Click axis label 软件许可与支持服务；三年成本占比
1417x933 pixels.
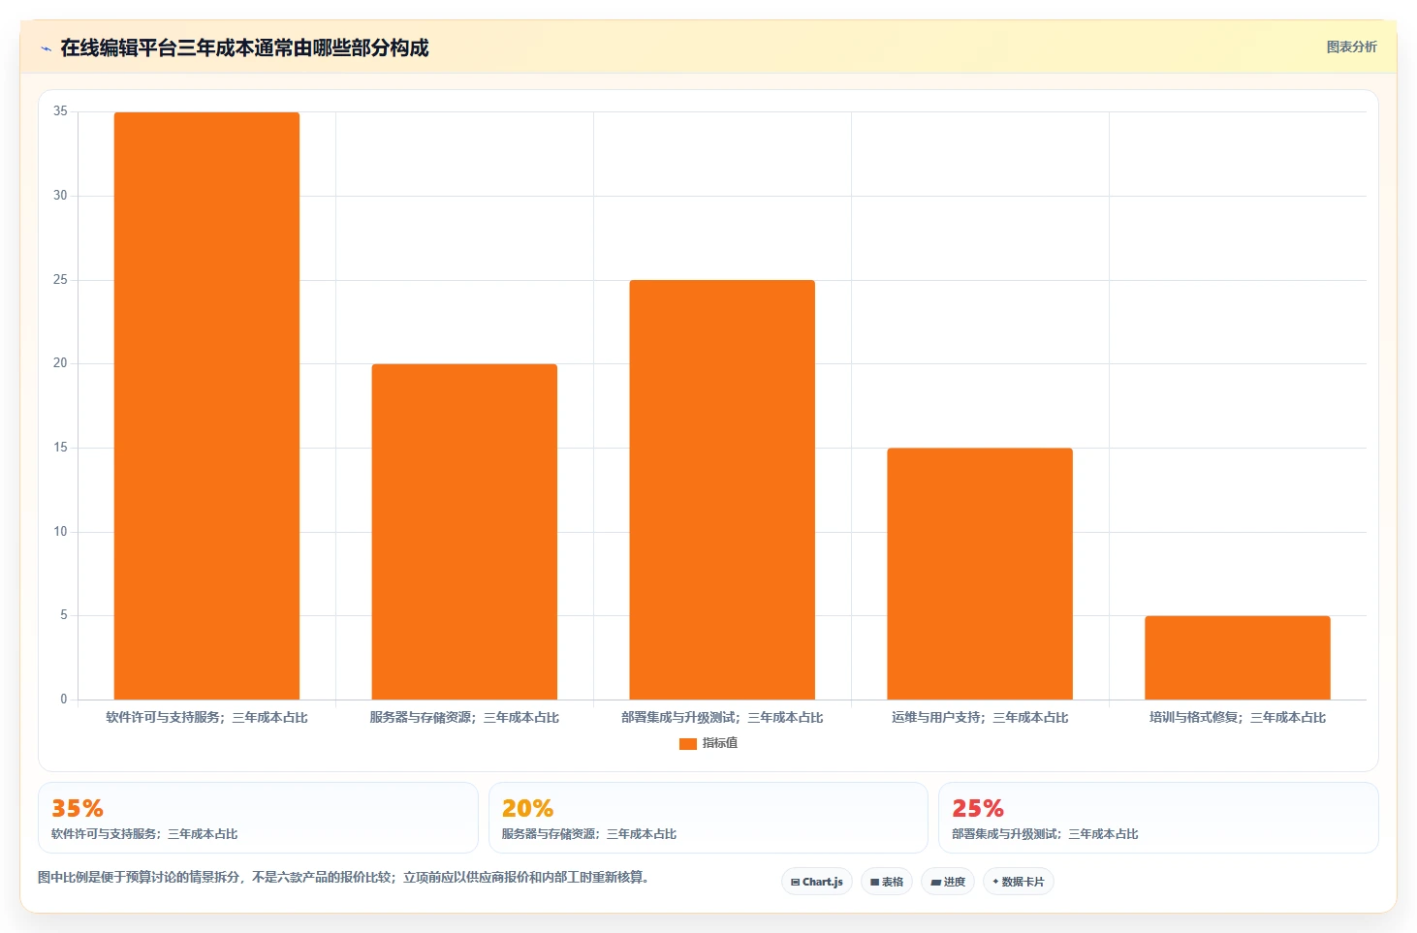click(206, 718)
